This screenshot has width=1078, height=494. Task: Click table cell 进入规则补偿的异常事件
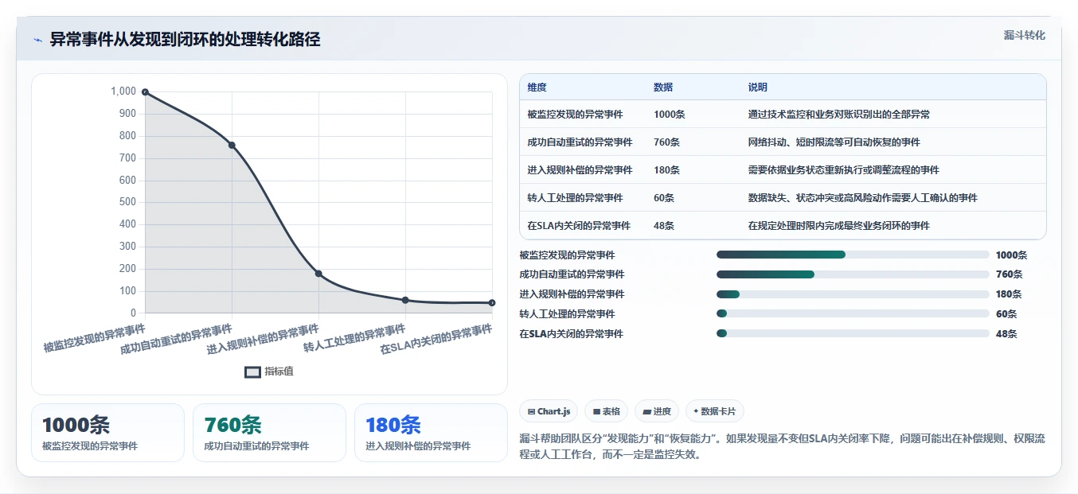[x=580, y=170]
